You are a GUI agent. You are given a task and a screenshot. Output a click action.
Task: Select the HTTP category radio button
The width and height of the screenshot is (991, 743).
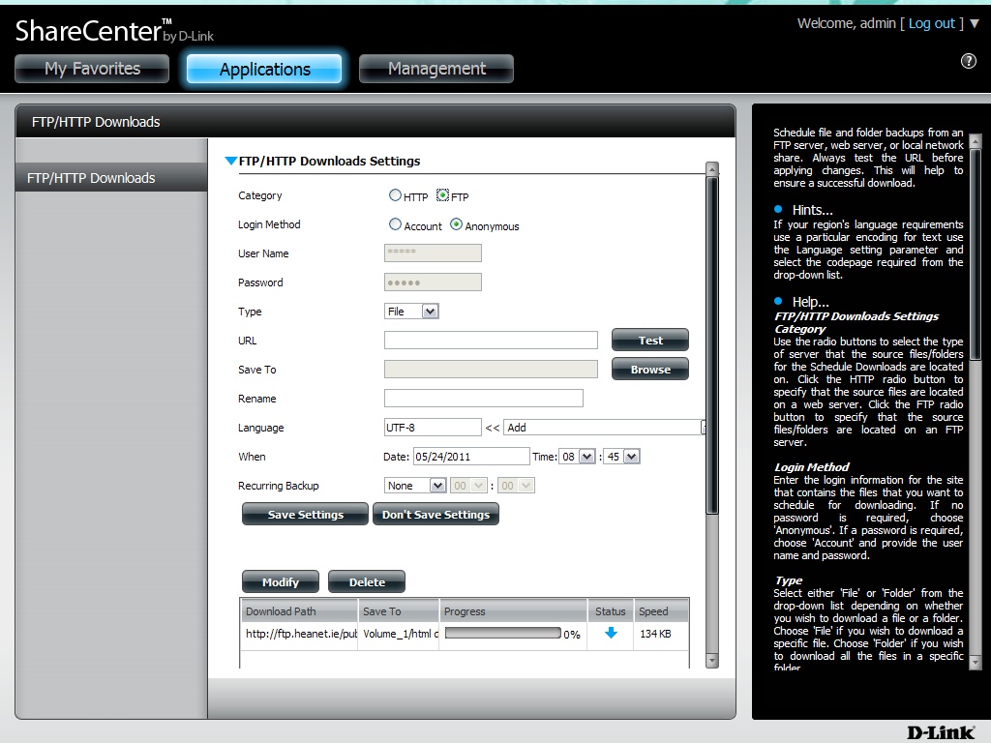395,195
